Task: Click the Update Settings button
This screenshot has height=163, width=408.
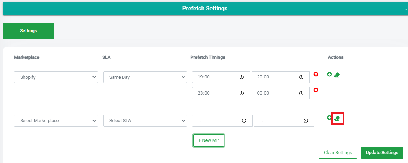Action: coord(382,153)
